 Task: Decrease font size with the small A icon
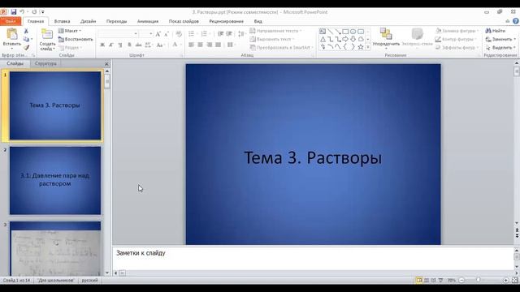[167, 34]
